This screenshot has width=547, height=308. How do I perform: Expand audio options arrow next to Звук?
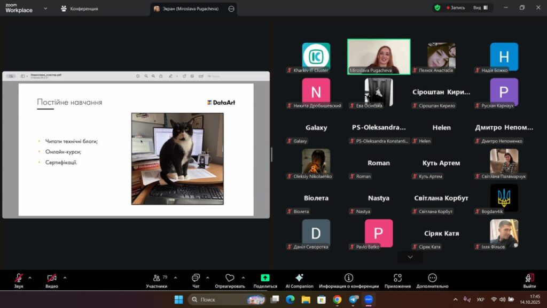pos(30,278)
